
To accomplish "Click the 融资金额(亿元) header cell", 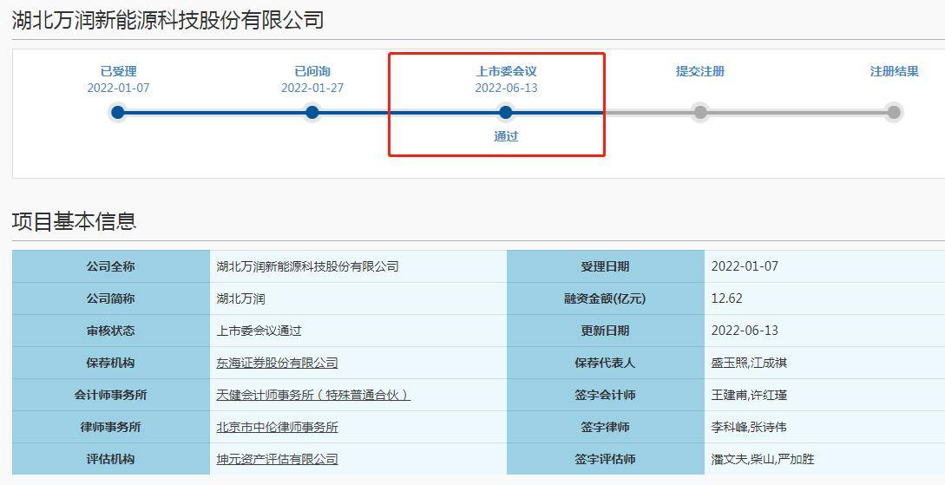I will click(x=606, y=298).
